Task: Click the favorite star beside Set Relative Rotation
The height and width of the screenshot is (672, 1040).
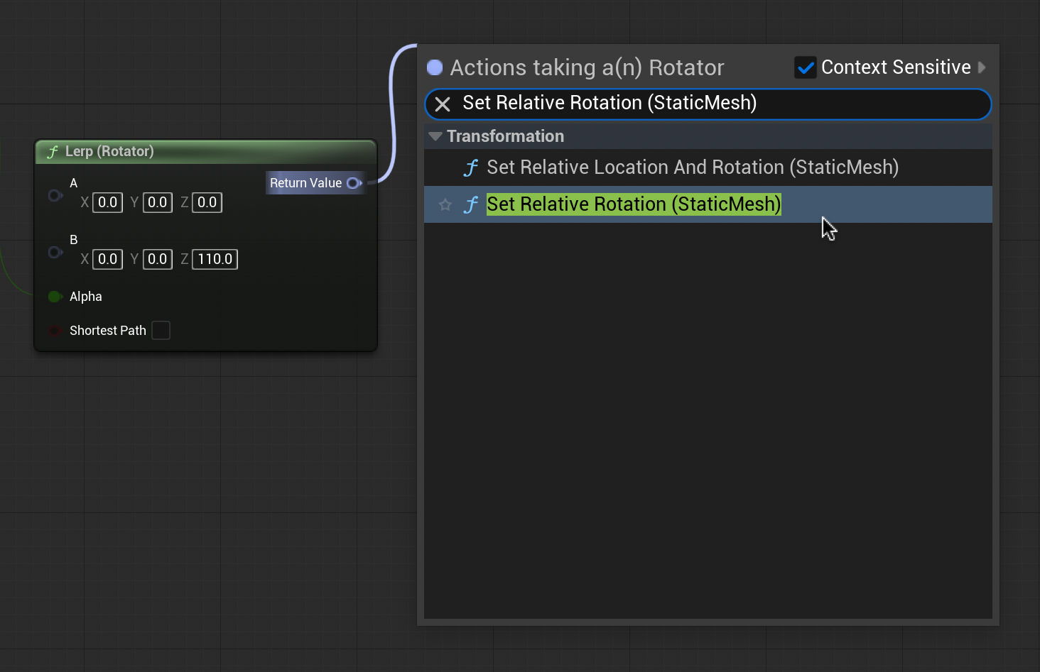Action: 445,205
